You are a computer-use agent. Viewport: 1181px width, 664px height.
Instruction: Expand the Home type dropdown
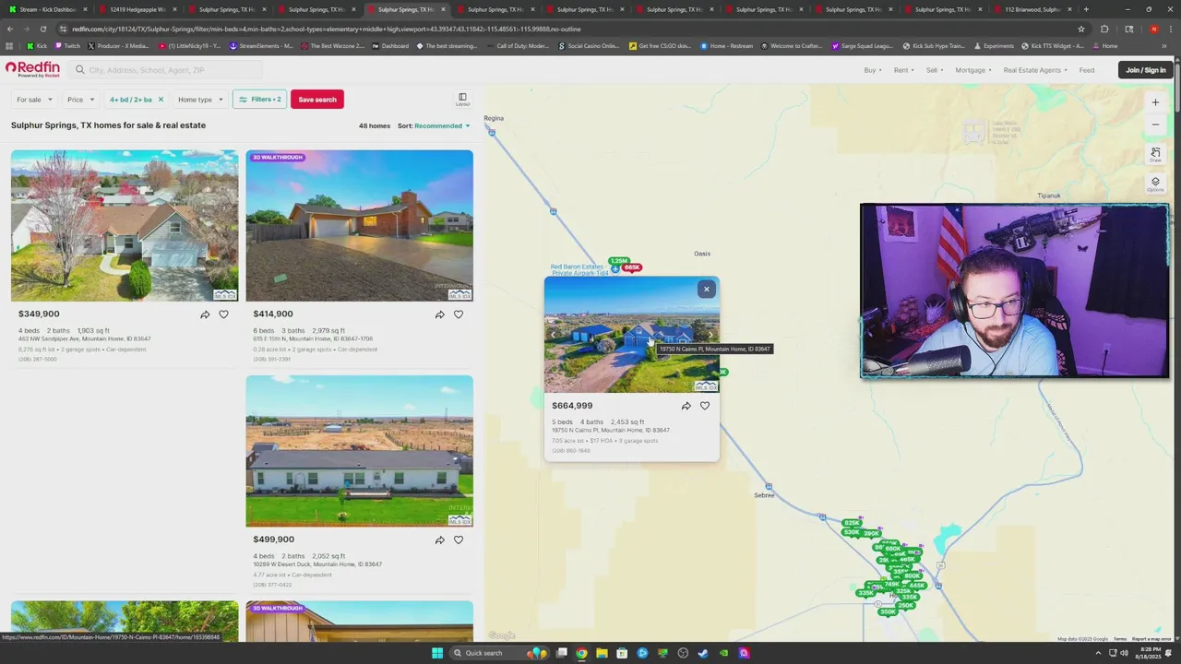(x=200, y=100)
